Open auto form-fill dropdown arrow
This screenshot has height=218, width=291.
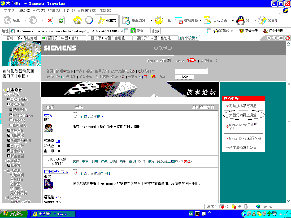(233, 20)
